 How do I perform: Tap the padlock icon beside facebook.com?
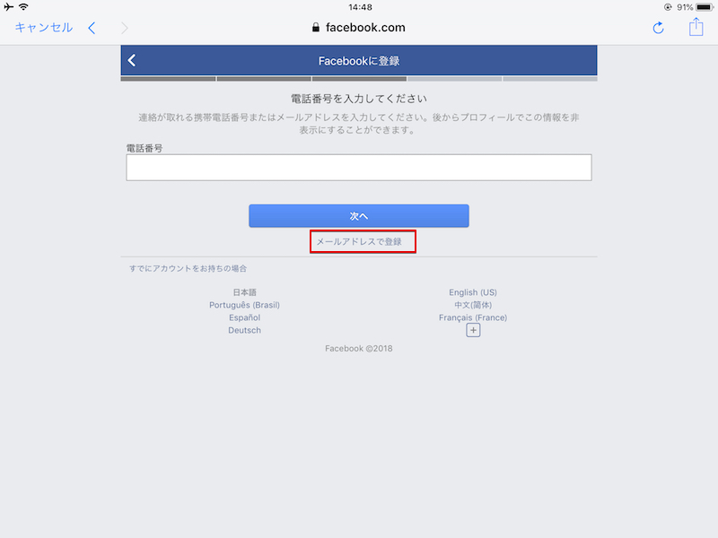point(316,28)
